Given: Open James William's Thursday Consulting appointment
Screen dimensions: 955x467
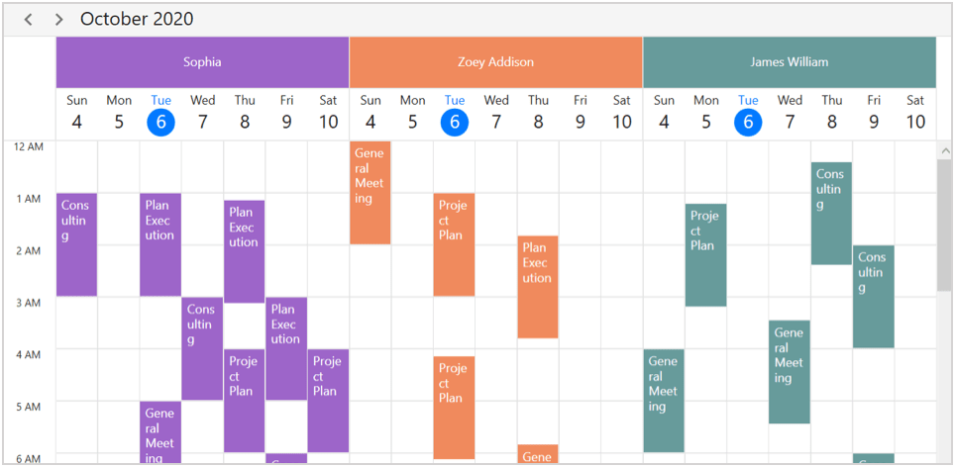Looking at the screenshot, I should pos(831,214).
